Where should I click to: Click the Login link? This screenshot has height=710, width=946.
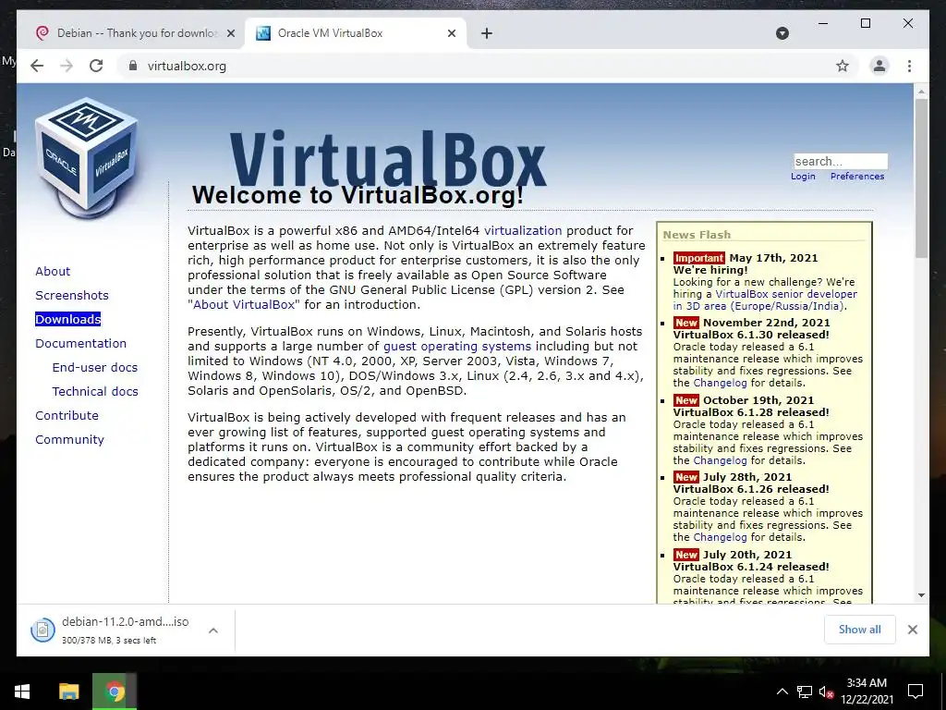(x=803, y=177)
